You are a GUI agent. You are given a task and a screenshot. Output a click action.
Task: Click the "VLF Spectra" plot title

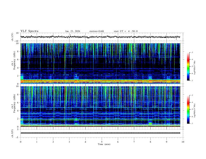(29, 31)
